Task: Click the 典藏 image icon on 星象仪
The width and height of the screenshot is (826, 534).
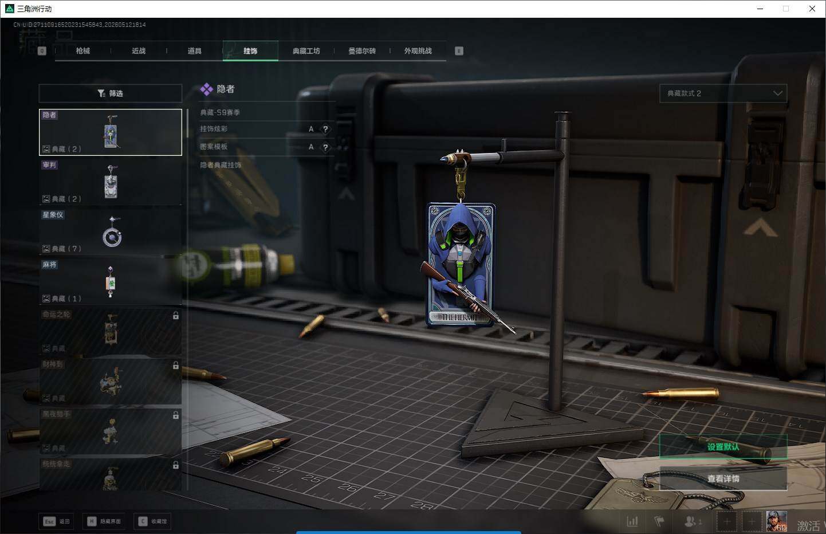Action: click(x=46, y=249)
